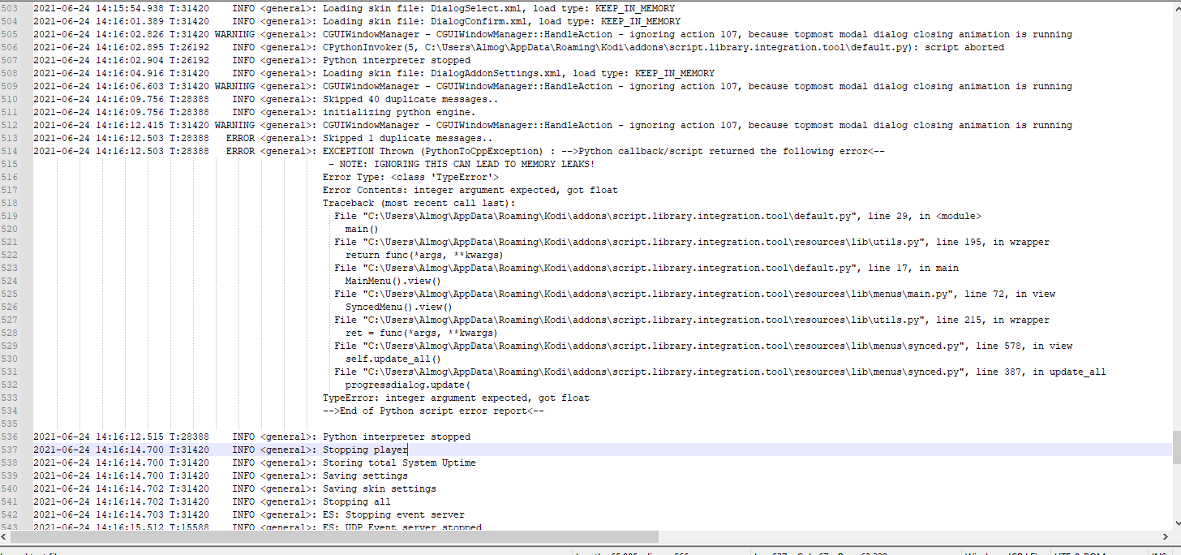Viewport: 1181px width, 555px height.
Task: Click 'return func(*args, **kwargs)' text
Action: coord(425,256)
